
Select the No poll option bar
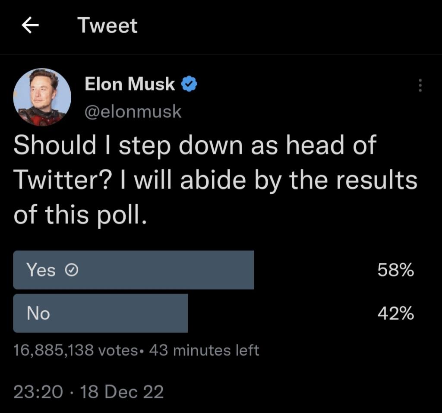point(100,313)
